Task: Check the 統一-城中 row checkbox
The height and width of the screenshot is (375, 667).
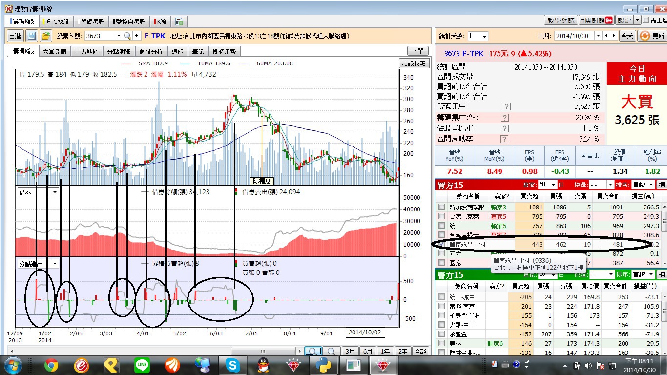Action: 442,297
